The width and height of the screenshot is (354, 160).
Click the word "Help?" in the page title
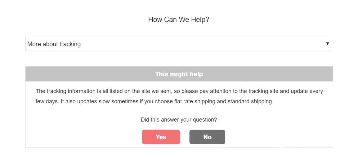coord(201,20)
